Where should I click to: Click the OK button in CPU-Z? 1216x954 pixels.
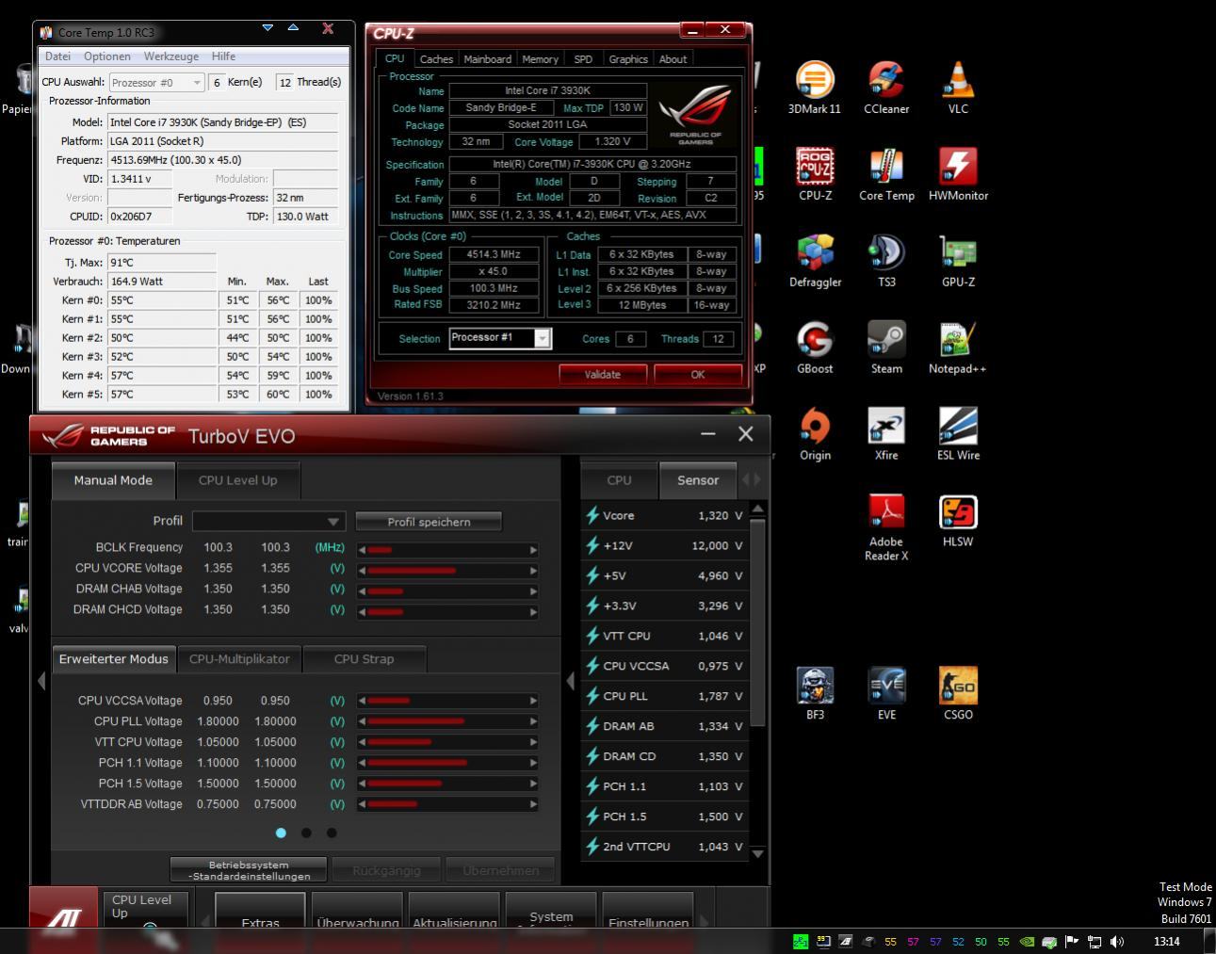[x=698, y=374]
